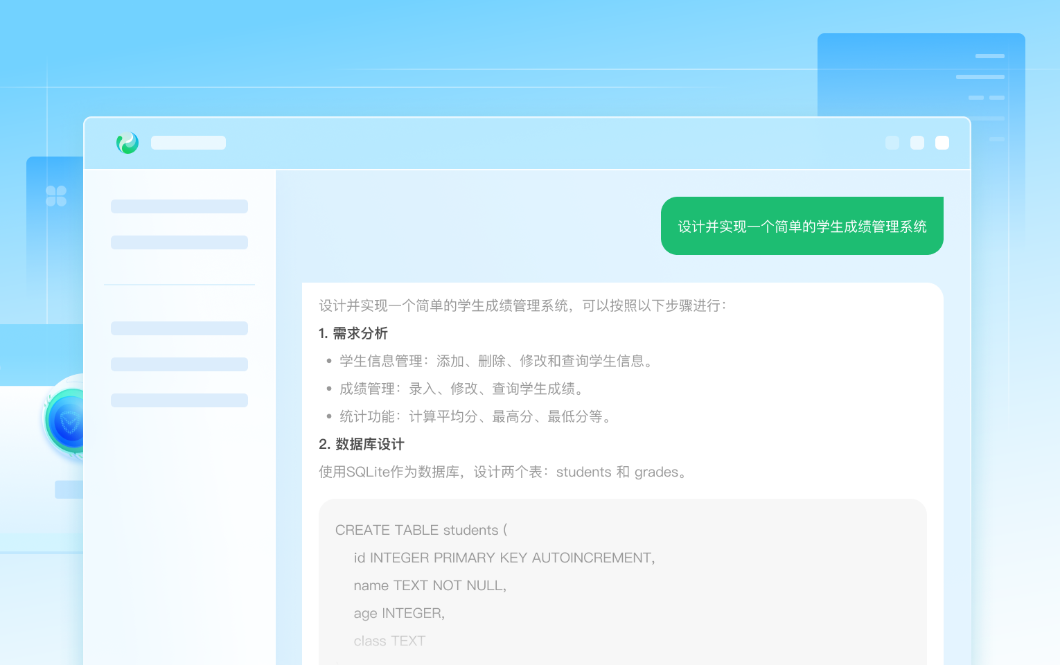Click the "1. 需求分析" heading
This screenshot has width=1060, height=665.
[x=353, y=333]
